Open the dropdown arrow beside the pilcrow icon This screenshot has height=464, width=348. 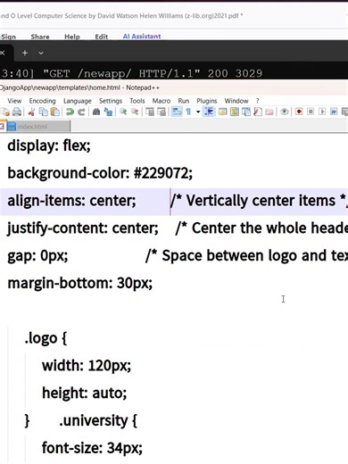(x=198, y=112)
